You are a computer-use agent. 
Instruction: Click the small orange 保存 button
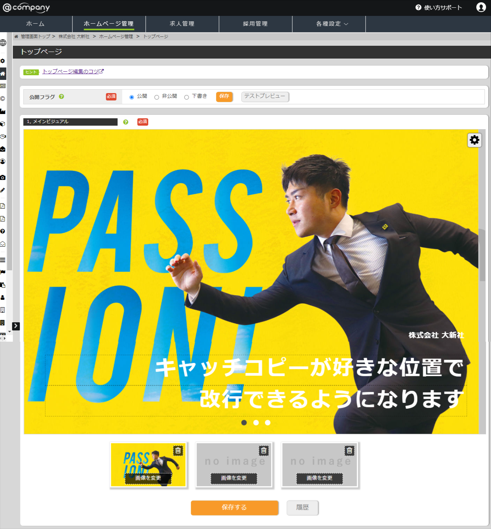(x=224, y=97)
